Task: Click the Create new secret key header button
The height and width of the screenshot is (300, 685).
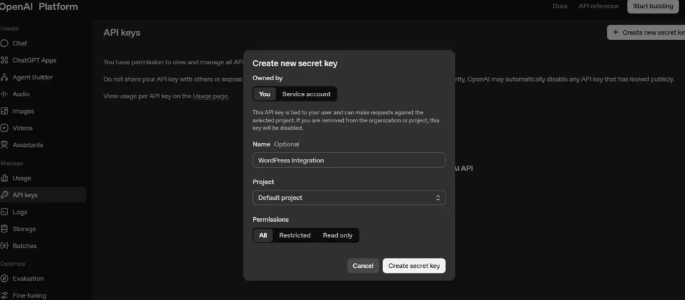Action: point(648,32)
